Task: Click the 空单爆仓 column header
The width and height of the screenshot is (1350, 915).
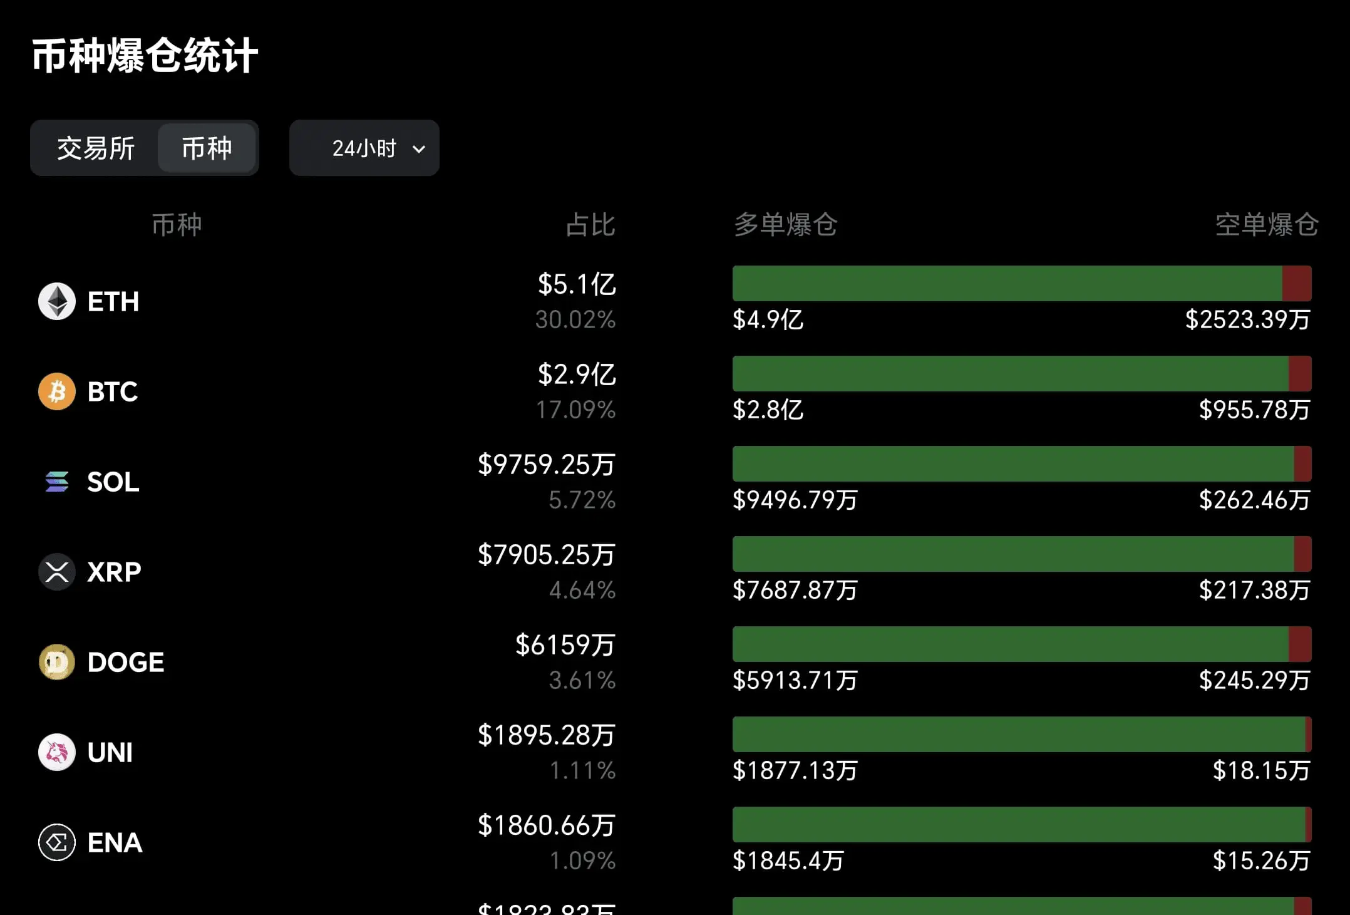Action: 1267,225
